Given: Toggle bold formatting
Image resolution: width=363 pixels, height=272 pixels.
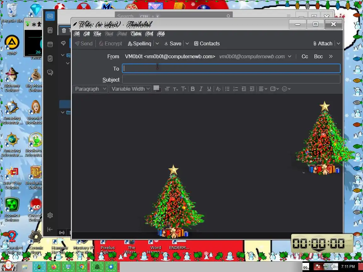Looking at the screenshot, I should pos(193,89).
